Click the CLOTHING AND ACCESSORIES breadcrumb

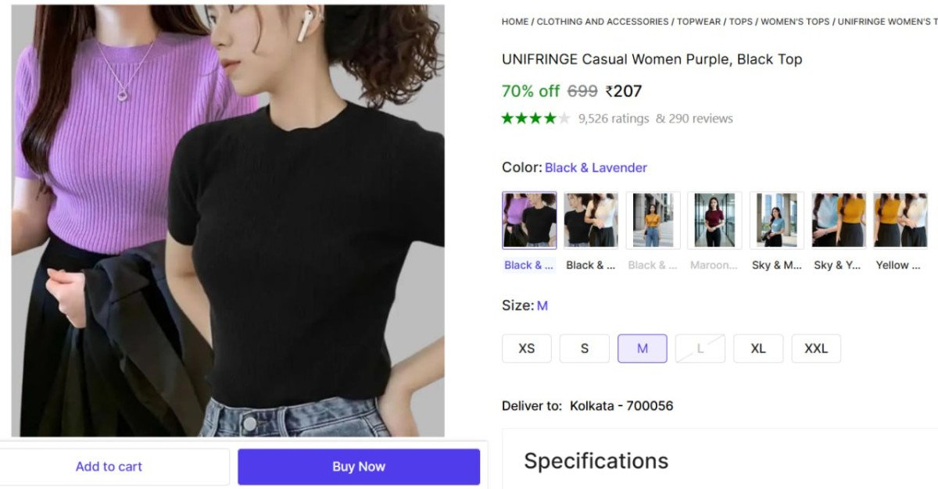pyautogui.click(x=602, y=21)
